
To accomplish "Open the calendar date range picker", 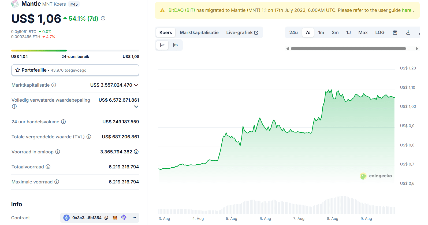I will pyautogui.click(x=395, y=32).
